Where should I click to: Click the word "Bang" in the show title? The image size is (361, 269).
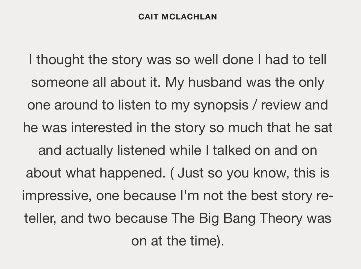239,218
